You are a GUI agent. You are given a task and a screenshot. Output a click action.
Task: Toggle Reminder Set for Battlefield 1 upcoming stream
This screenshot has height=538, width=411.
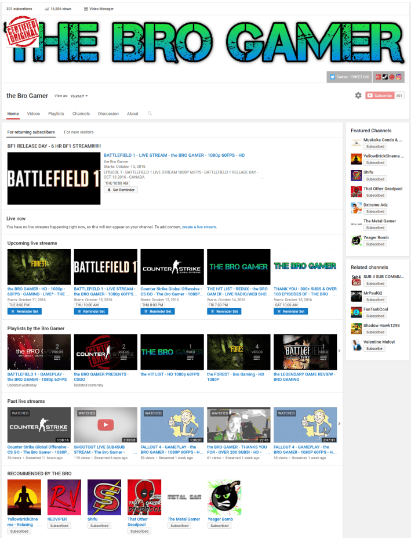(91, 311)
